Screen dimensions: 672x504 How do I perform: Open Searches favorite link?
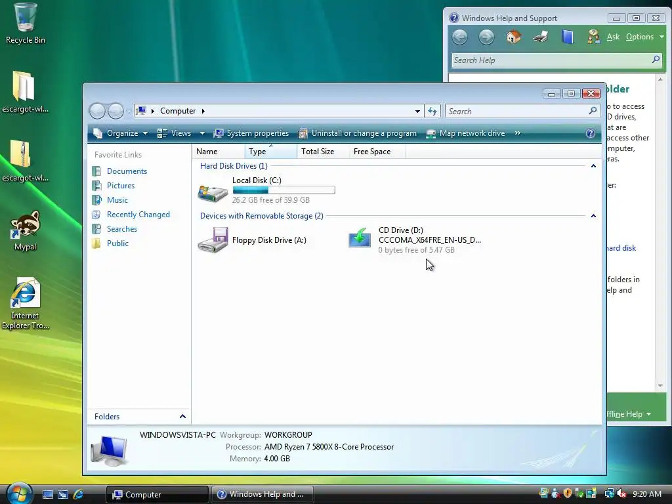[x=121, y=229]
